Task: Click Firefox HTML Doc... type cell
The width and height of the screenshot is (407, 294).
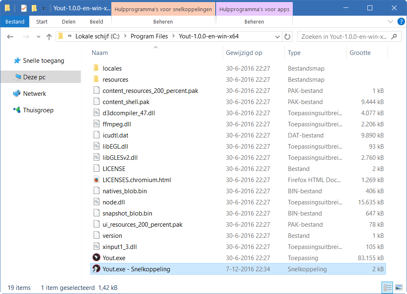Action: (314, 180)
